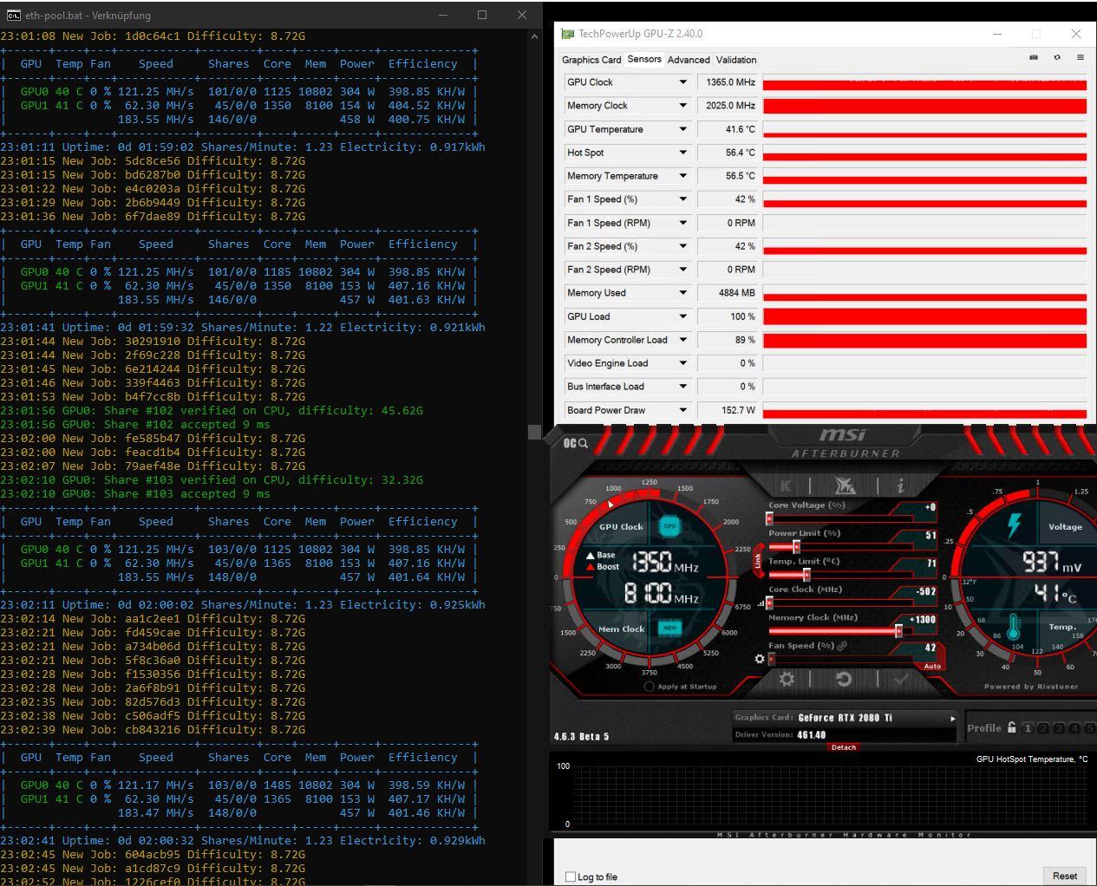Enable the Log to file checkbox

click(x=571, y=876)
